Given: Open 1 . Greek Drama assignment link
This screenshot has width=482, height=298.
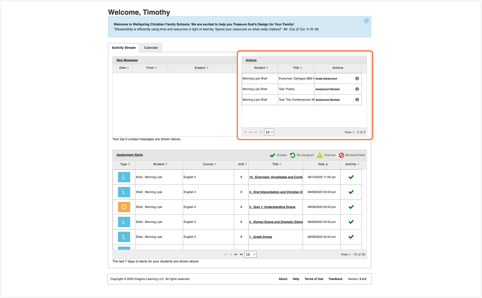Looking at the screenshot, I should (x=260, y=237).
